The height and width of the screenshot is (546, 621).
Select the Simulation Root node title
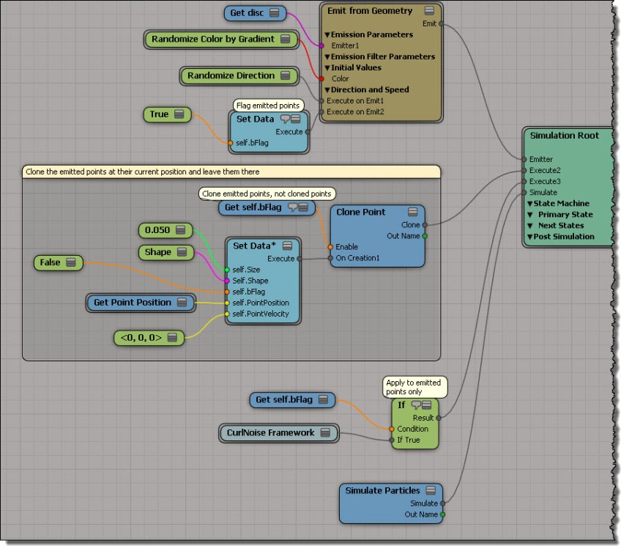click(x=564, y=136)
